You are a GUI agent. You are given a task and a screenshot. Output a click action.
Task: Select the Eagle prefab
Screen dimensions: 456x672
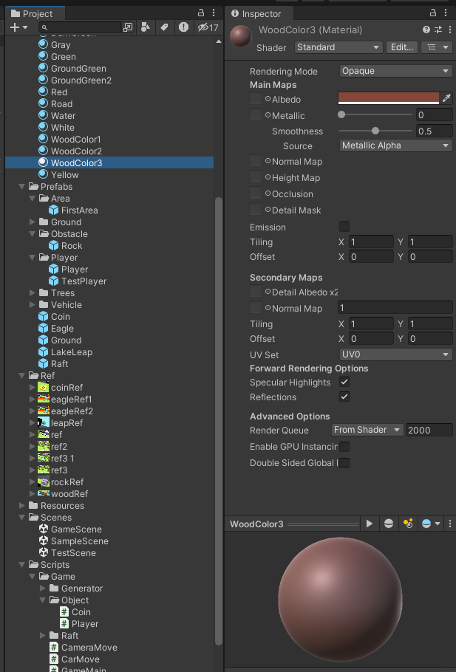tap(56, 329)
